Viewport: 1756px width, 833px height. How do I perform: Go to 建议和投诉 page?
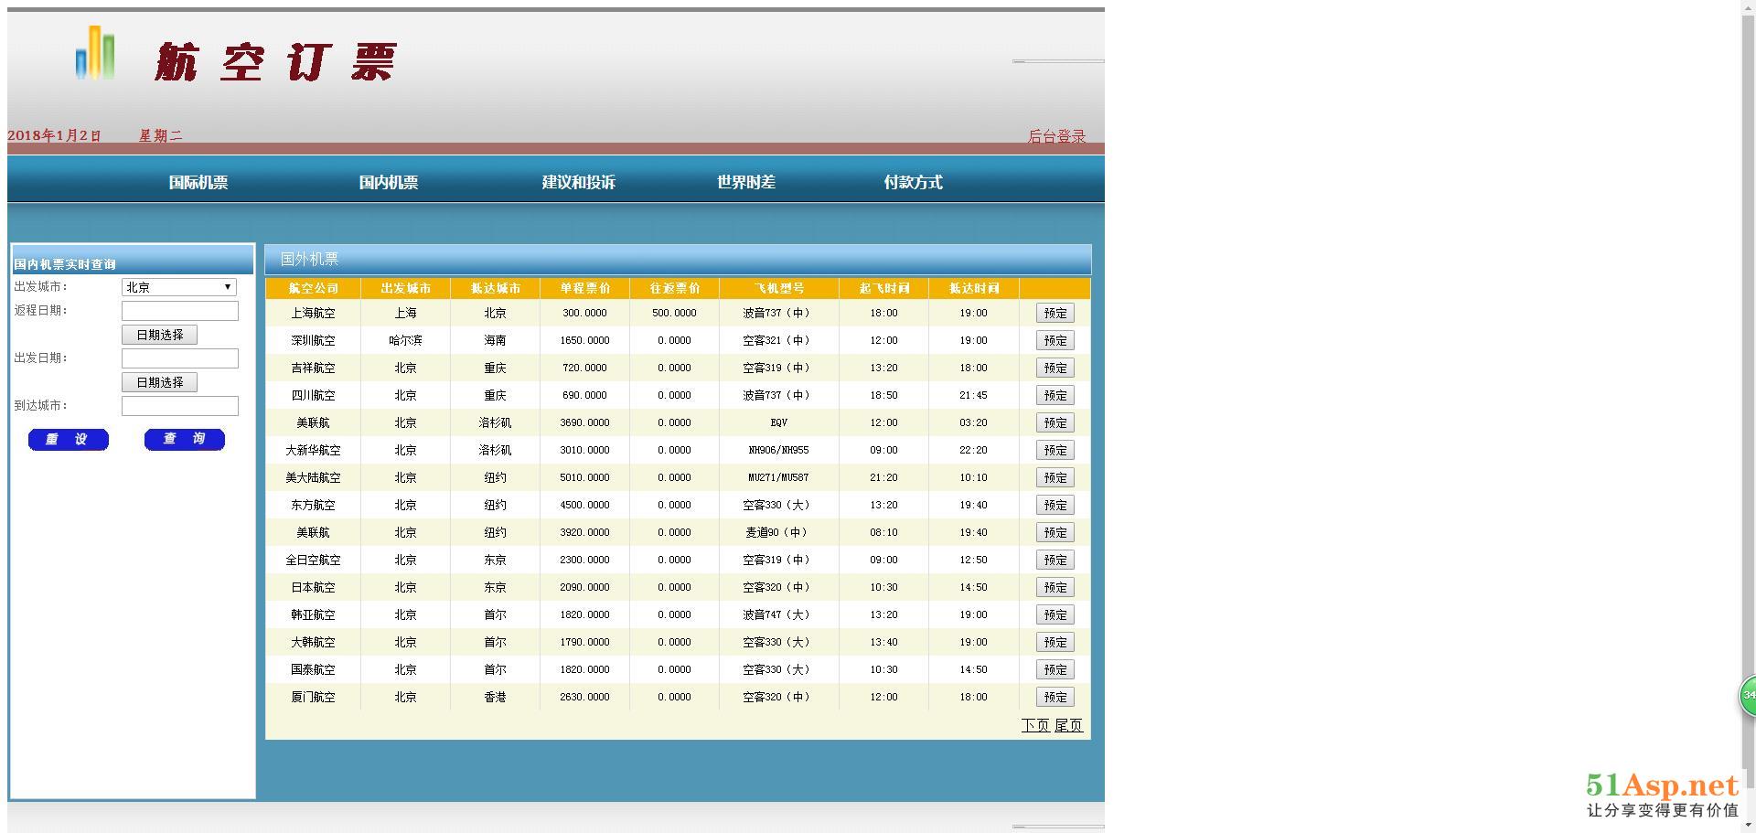point(578,182)
